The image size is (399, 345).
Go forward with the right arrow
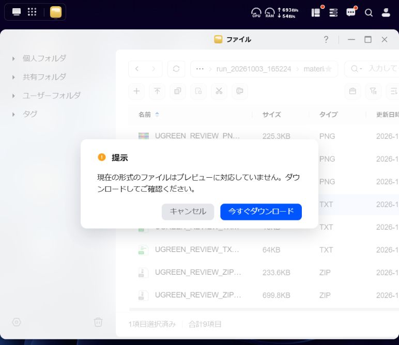[x=154, y=69]
